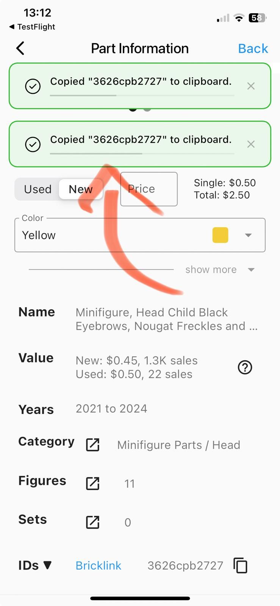The width and height of the screenshot is (280, 606).
Task: Select the Used condition option
Action: pyautogui.click(x=38, y=189)
